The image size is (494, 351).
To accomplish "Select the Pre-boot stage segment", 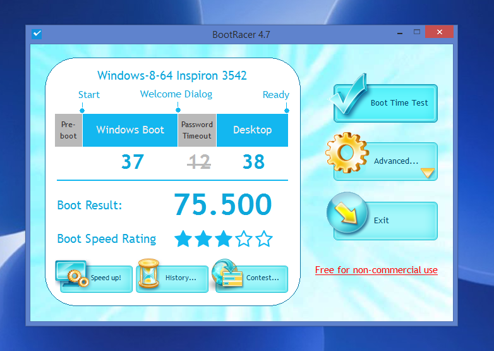I will coord(68,130).
